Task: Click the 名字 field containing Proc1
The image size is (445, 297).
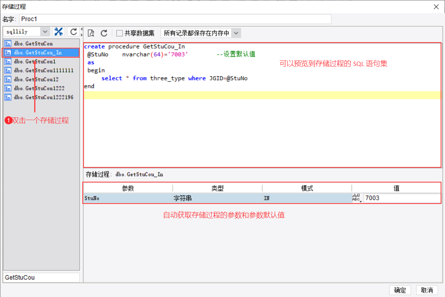Action: (175, 19)
